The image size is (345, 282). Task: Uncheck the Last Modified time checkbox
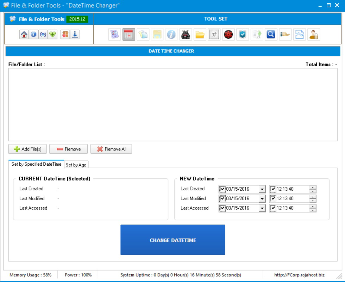[273, 198]
